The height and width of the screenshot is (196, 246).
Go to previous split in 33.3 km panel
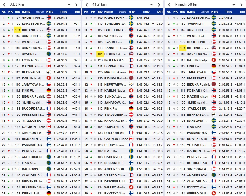[4, 5]
